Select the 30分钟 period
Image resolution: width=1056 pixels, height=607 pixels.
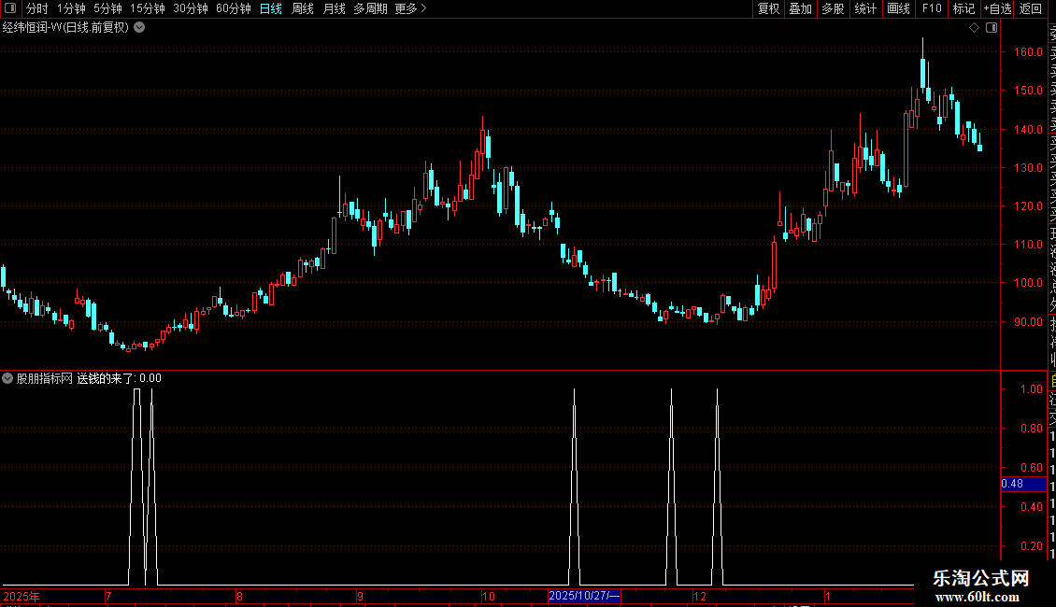(191, 8)
